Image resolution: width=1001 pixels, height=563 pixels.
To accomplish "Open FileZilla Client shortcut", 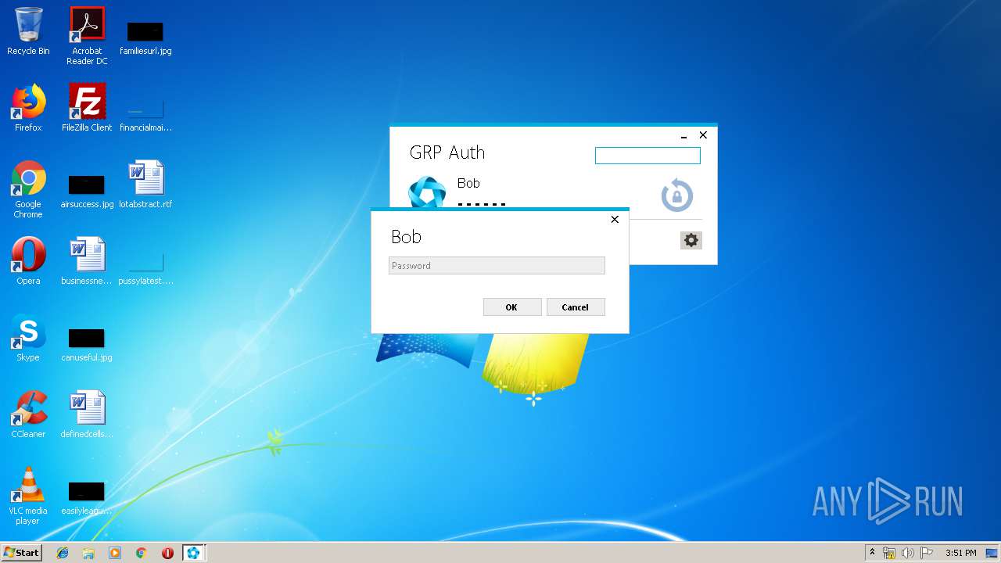I will coord(87,108).
